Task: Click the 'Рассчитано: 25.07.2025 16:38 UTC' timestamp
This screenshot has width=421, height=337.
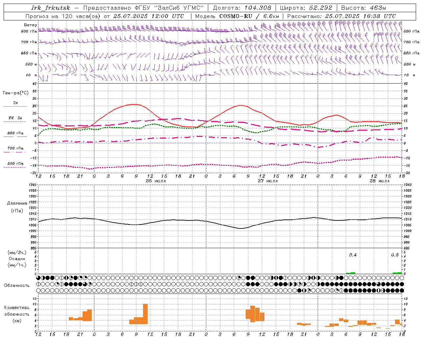Action: (341, 16)
